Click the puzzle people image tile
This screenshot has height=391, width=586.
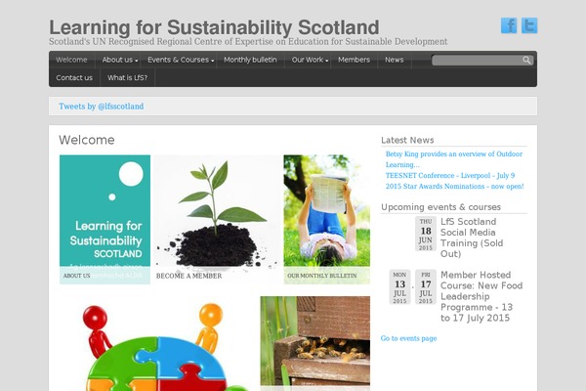pos(158,343)
